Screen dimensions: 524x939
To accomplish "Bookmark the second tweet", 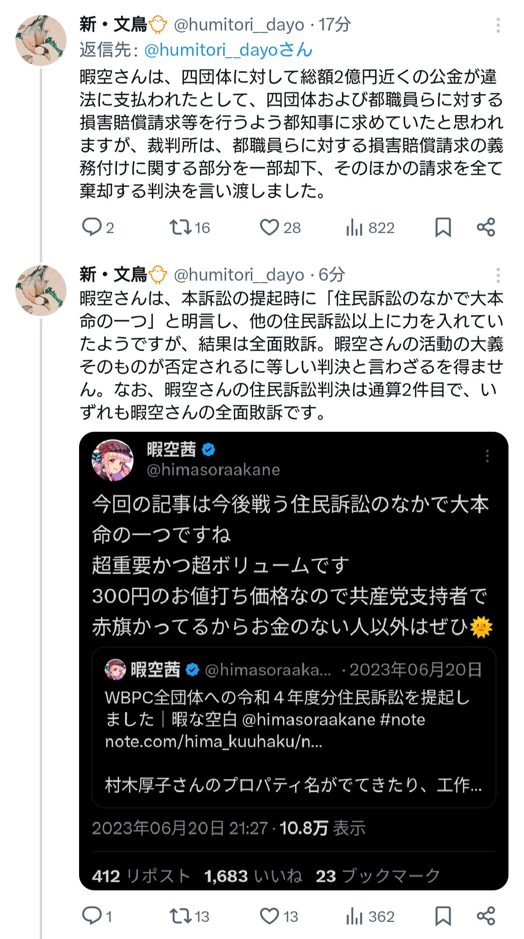I will [443, 916].
